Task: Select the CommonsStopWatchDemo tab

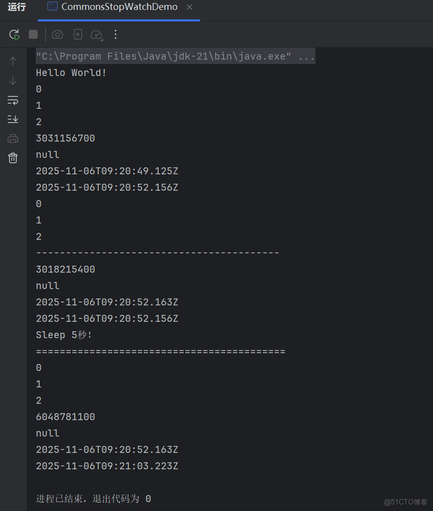Action: coord(119,7)
